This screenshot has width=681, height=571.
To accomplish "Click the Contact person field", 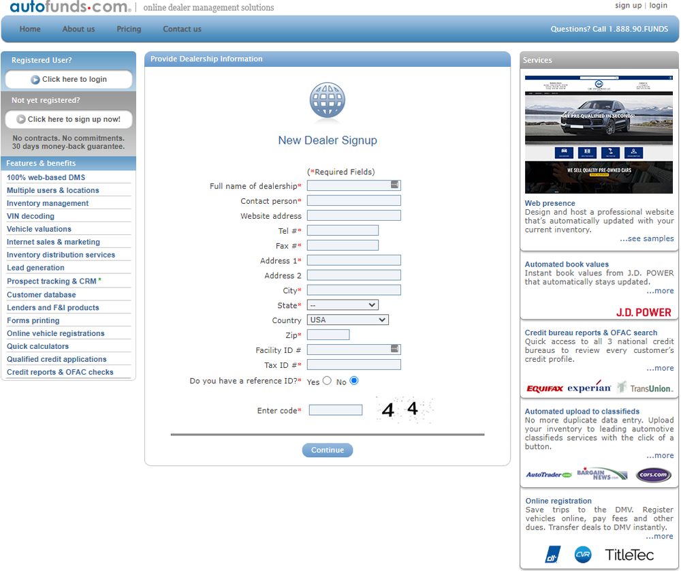I will pos(354,200).
